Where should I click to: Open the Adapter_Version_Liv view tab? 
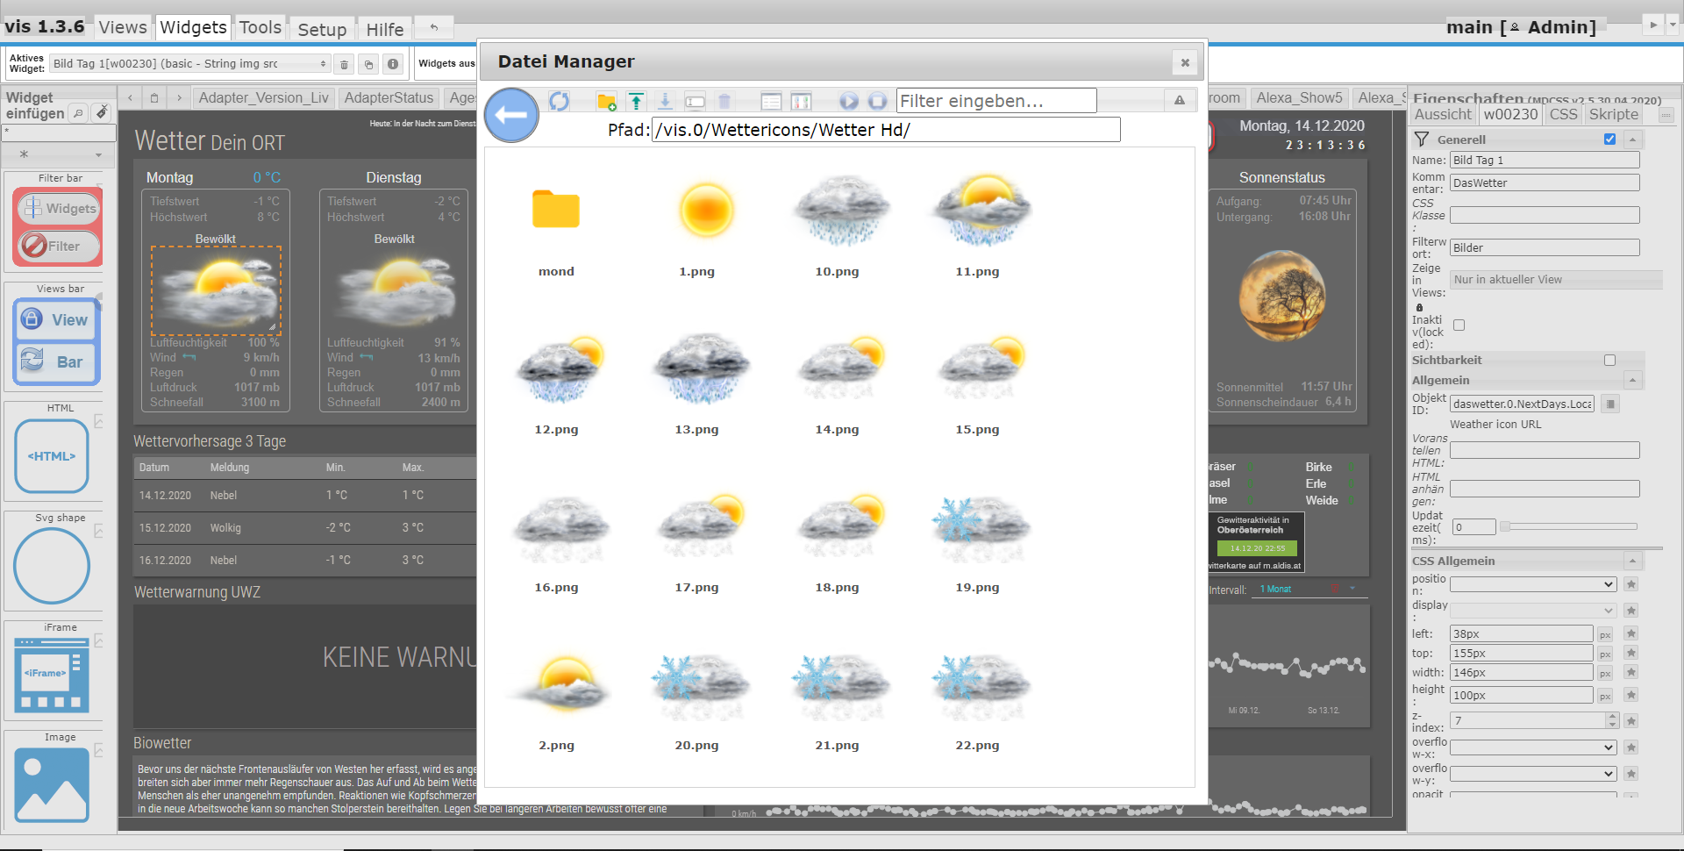click(x=263, y=98)
